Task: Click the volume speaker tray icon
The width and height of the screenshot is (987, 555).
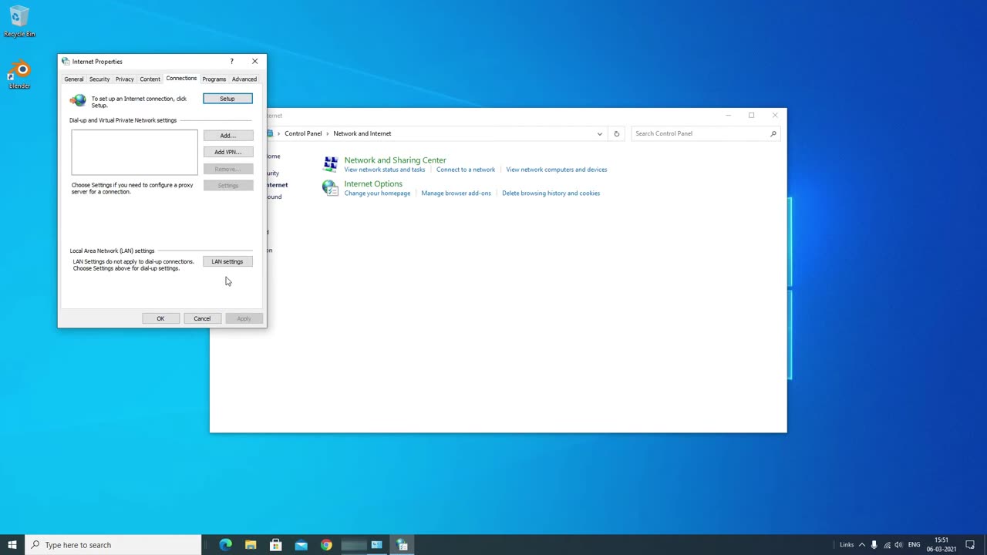Action: [898, 545]
